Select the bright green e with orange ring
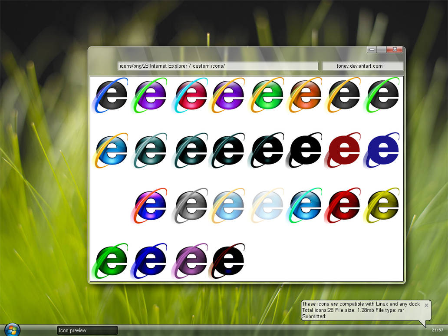 coord(266,95)
